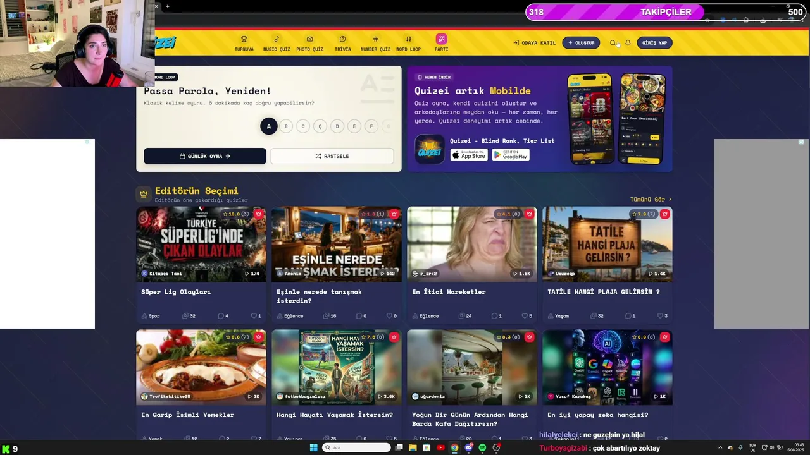Open the Turnuva trophy icon
This screenshot has width=810, height=455.
244,39
